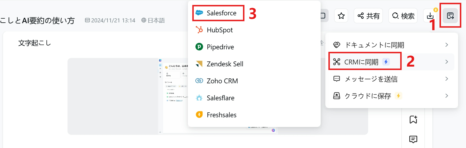This screenshot has width=466, height=148.
Task: Click the Salesforce cloud logo icon
Action: point(199,13)
